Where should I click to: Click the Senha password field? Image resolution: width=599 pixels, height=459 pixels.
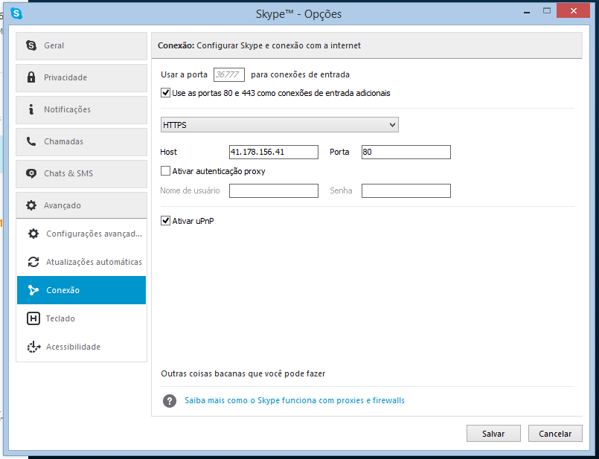tap(406, 191)
